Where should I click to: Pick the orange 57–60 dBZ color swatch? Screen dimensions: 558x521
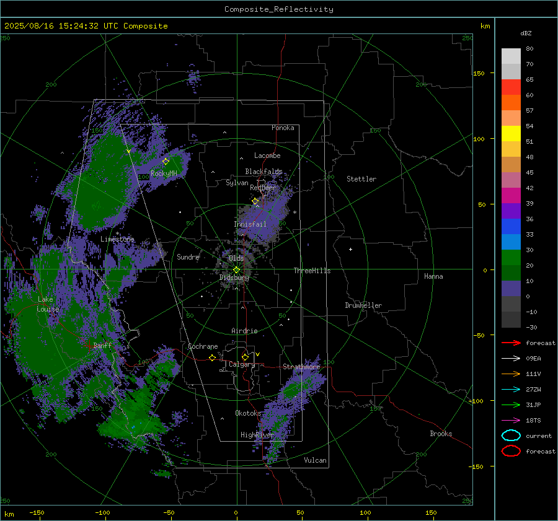[x=511, y=103]
